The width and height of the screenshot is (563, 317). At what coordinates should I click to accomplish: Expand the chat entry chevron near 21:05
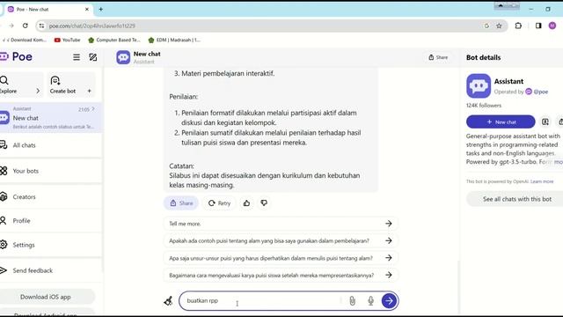tap(93, 108)
